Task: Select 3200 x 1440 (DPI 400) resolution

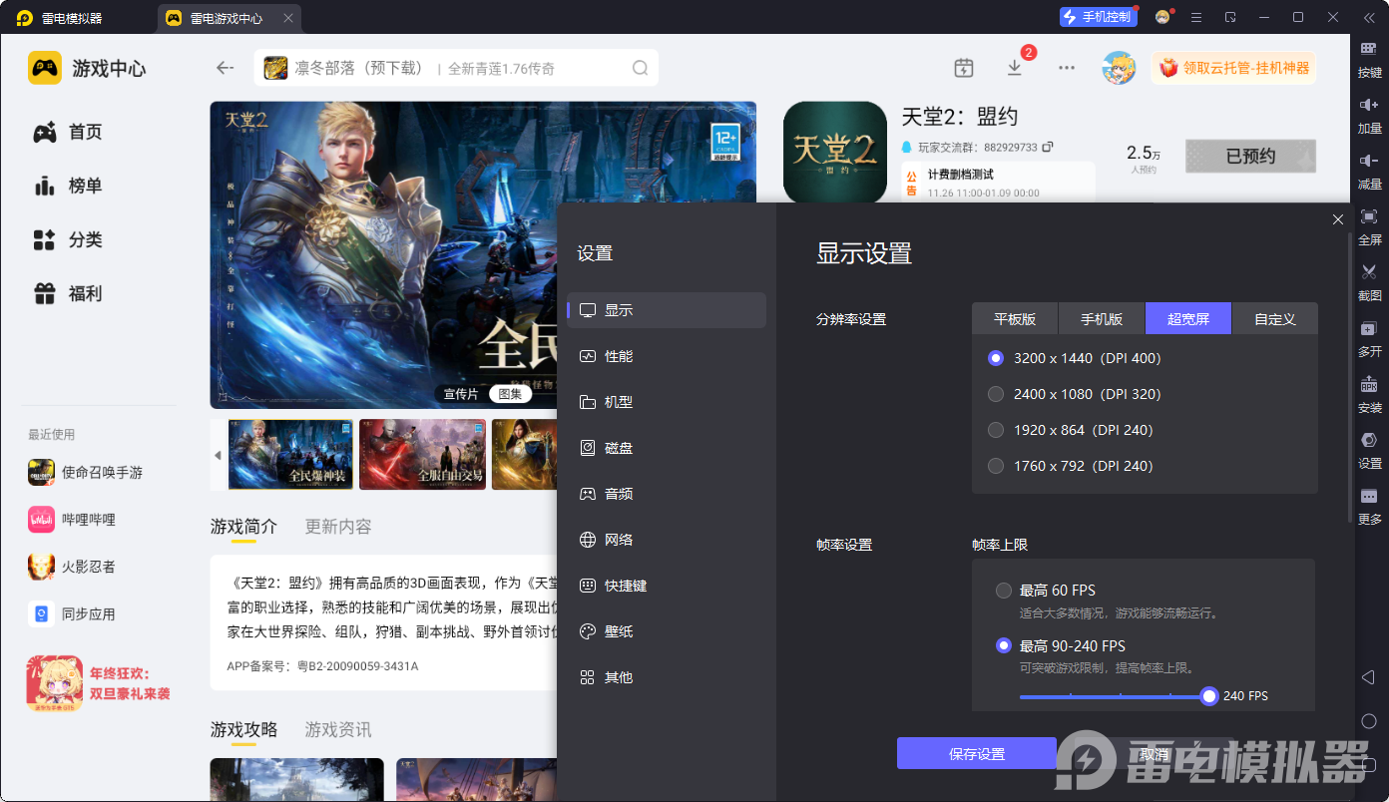Action: coord(1074,358)
